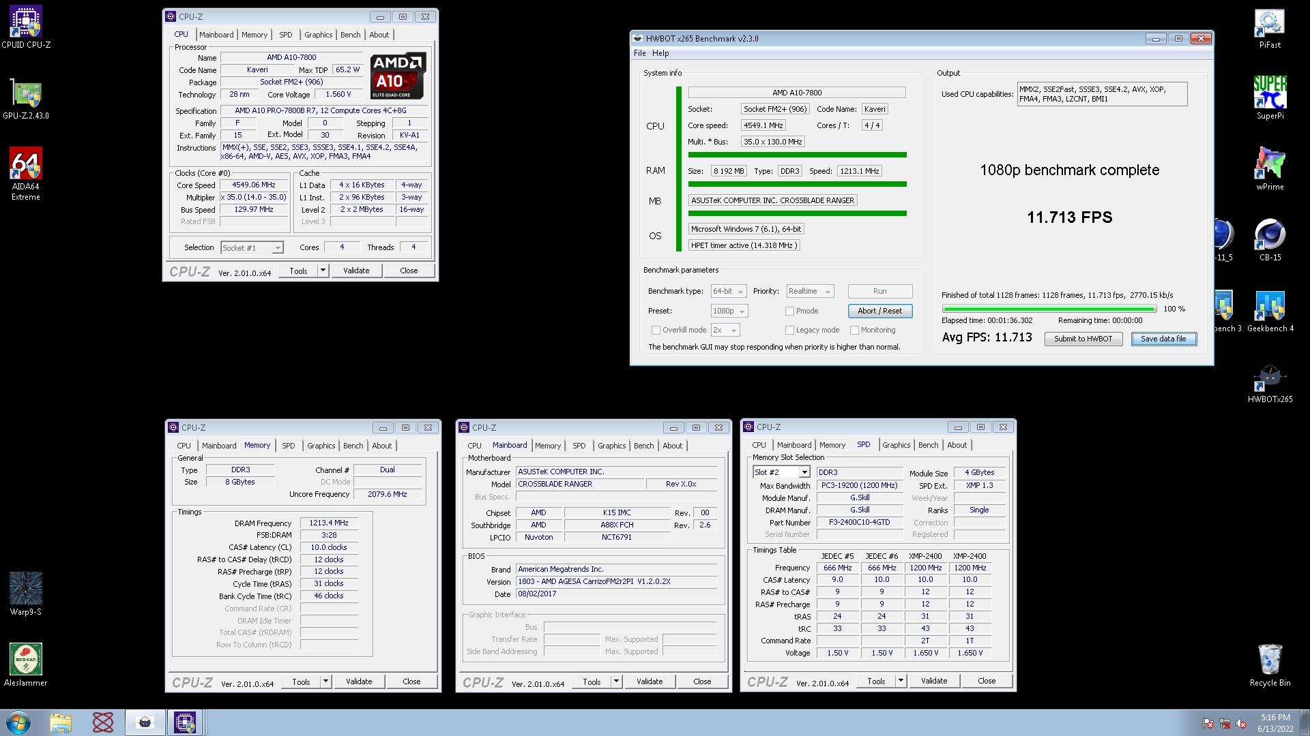Launch SuperPi desktop shortcut
Viewport: 1310px width, 736px height.
[1270, 98]
